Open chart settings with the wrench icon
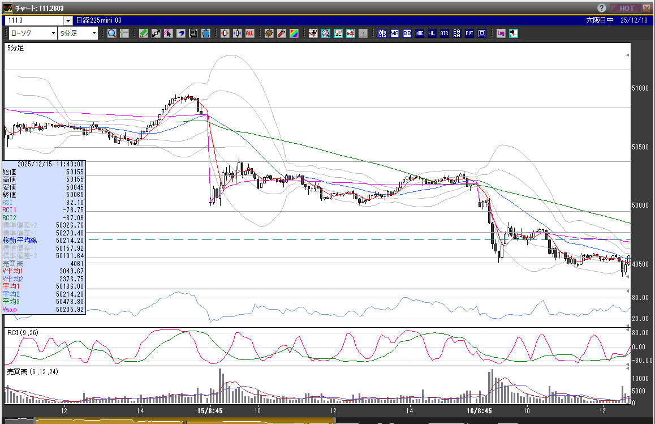The height and width of the screenshot is (424, 655). click(x=282, y=33)
